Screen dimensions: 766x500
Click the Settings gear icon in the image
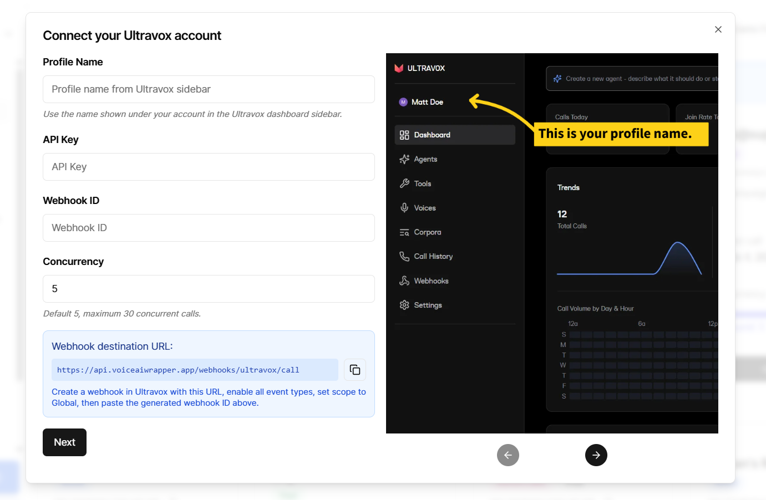[x=404, y=305]
